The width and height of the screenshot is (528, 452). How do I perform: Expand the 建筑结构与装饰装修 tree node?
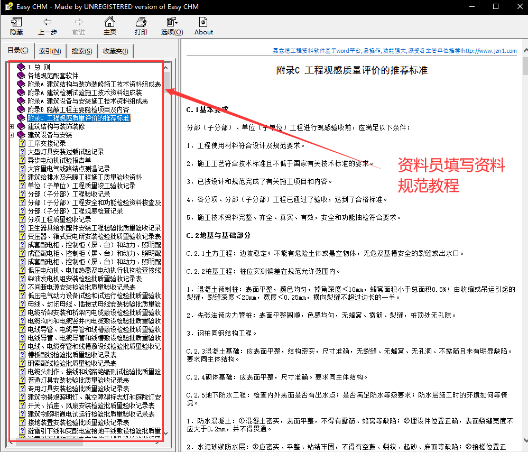[11, 127]
